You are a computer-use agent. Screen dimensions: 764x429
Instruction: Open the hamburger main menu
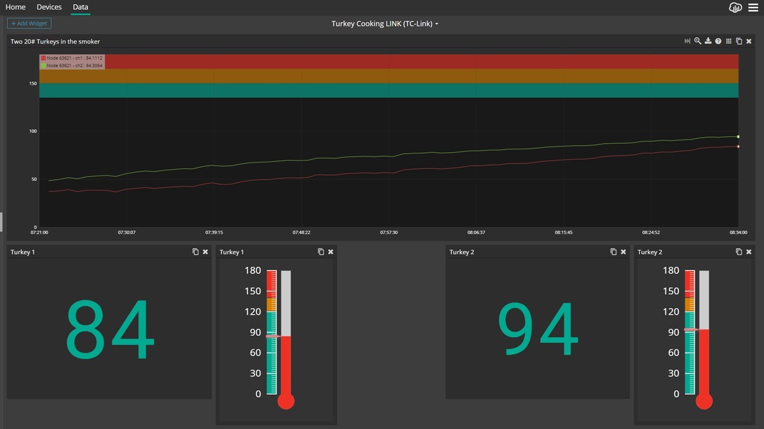tap(753, 8)
